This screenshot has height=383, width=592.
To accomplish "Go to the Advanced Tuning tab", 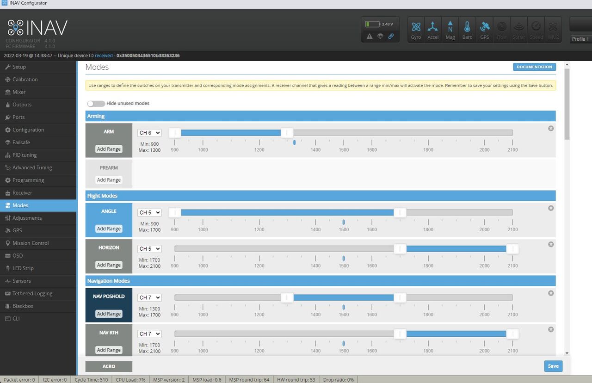I will click(38, 167).
